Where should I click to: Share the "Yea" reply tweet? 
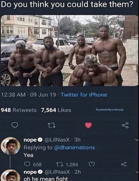point(124,164)
